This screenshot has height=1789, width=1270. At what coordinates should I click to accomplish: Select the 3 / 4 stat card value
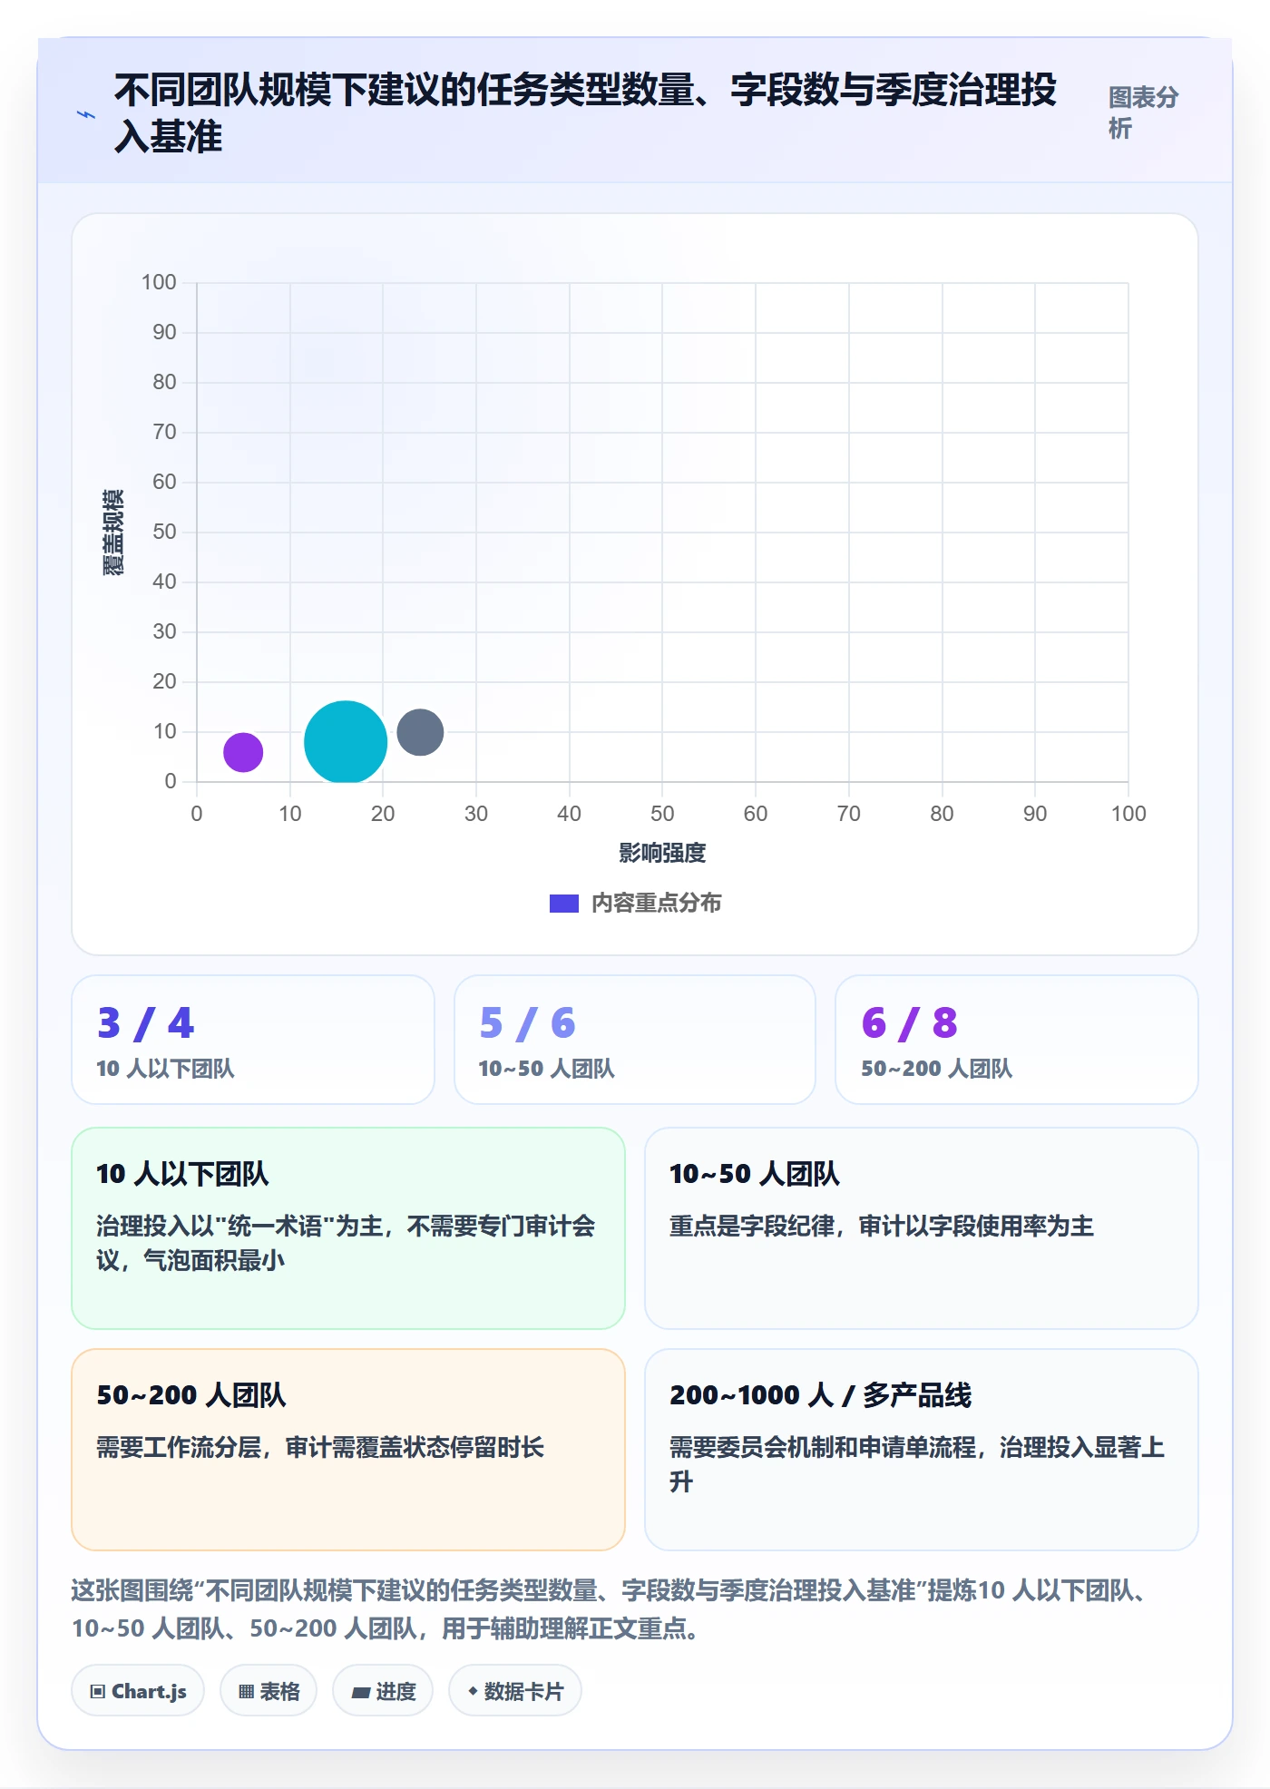pyautogui.click(x=146, y=1023)
